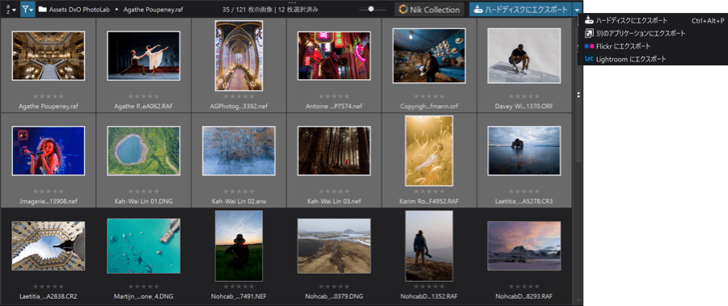Select the aerial river delta thumbnail
728x306 pixels.
[334, 245]
